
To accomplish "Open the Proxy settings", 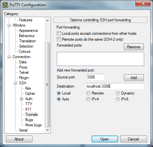I will click(x=23, y=67).
